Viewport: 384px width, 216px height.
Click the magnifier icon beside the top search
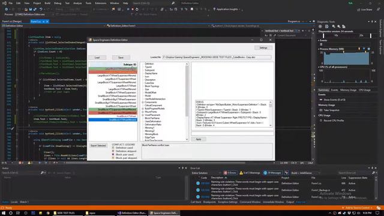173,3
